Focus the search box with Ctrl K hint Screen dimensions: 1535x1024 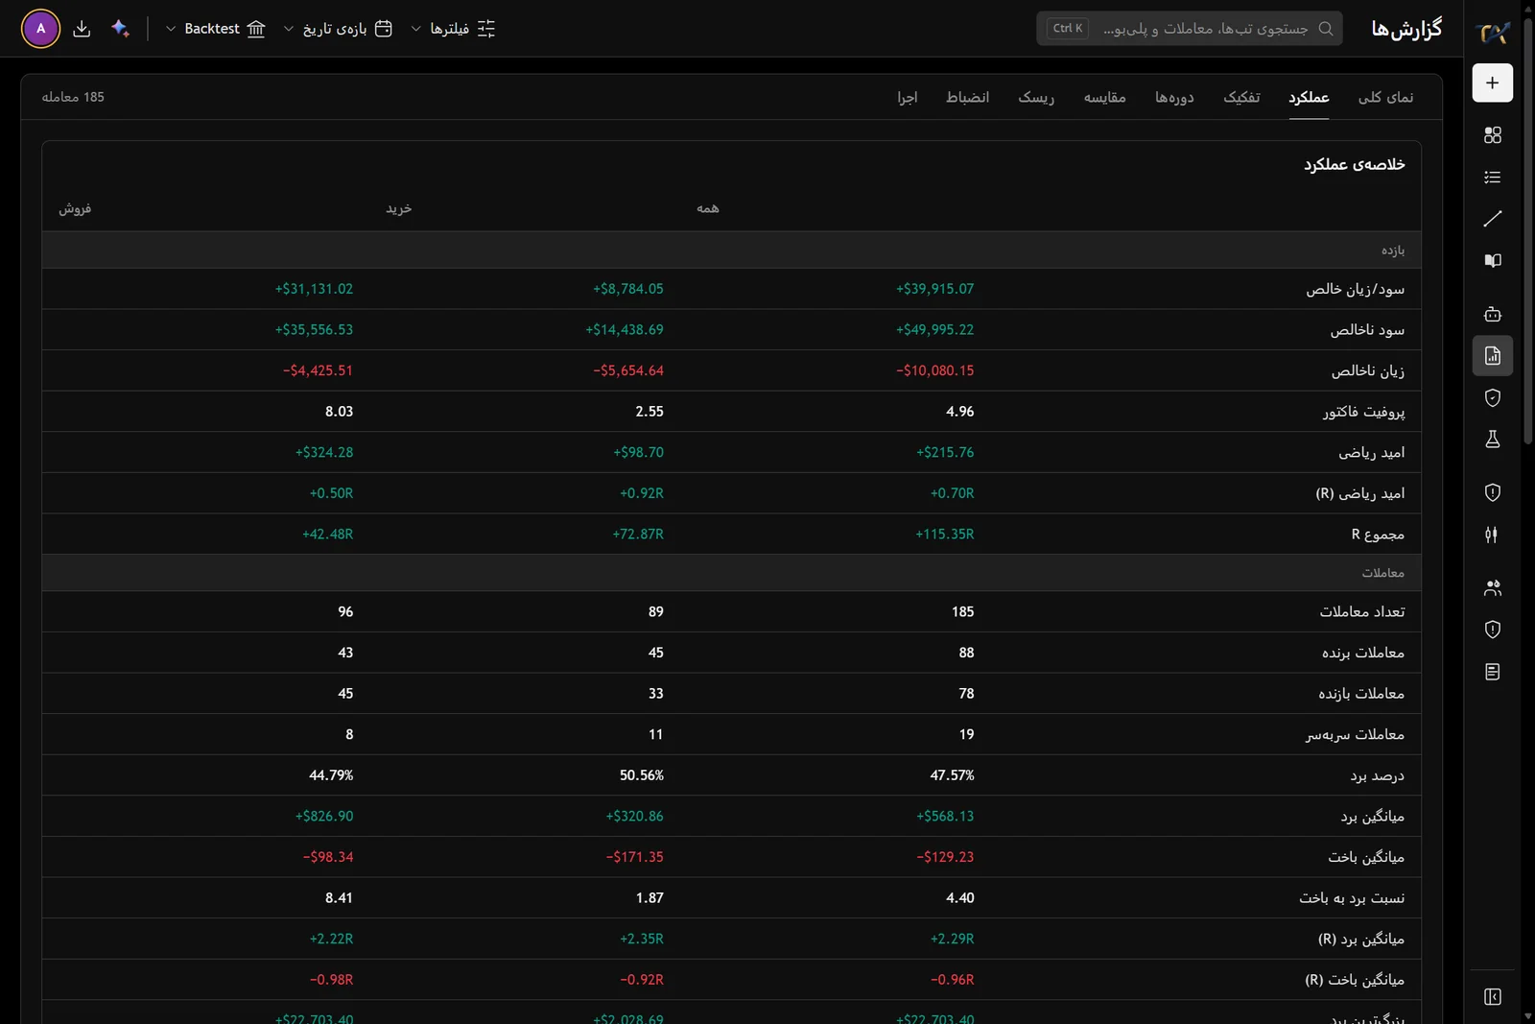click(1190, 29)
